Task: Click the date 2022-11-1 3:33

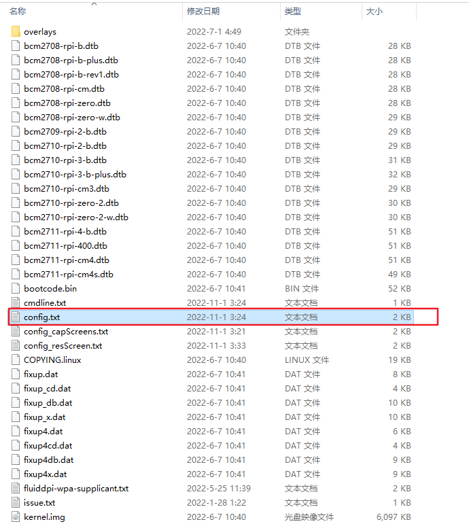Action: [x=216, y=345]
